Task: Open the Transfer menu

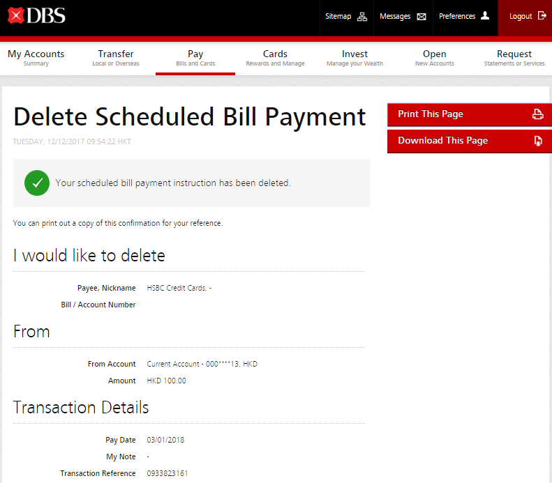Action: point(116,58)
